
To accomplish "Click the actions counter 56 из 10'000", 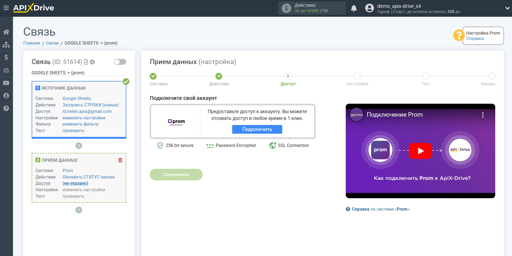I will (x=311, y=11).
